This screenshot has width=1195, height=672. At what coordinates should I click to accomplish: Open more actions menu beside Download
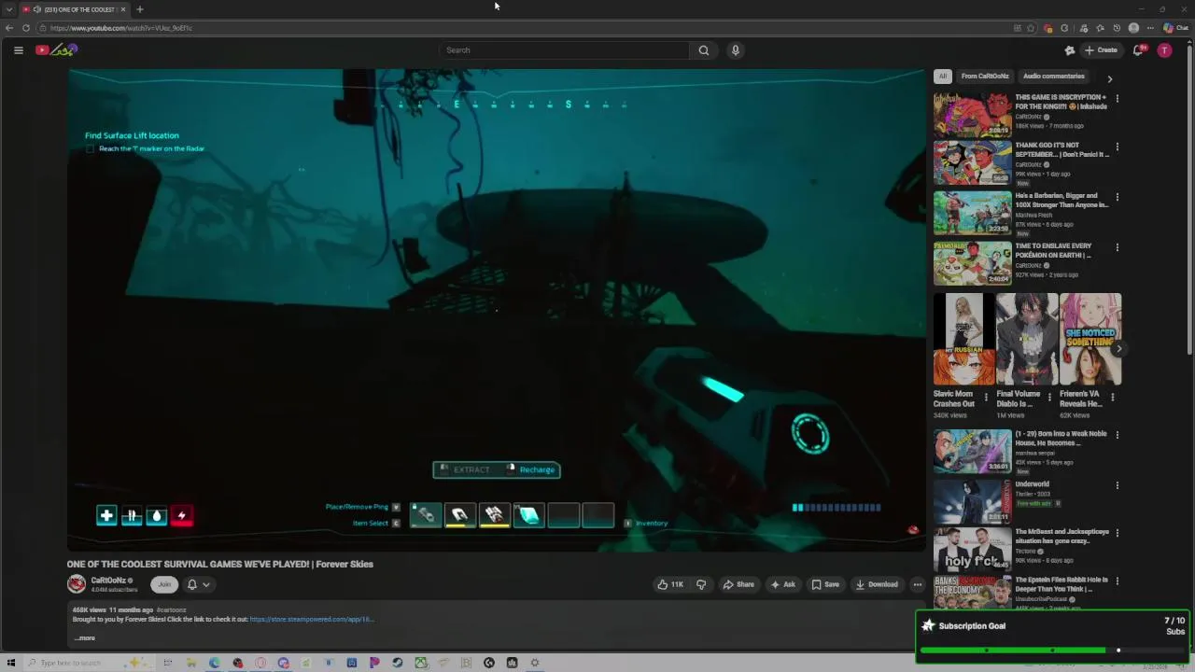point(918,584)
